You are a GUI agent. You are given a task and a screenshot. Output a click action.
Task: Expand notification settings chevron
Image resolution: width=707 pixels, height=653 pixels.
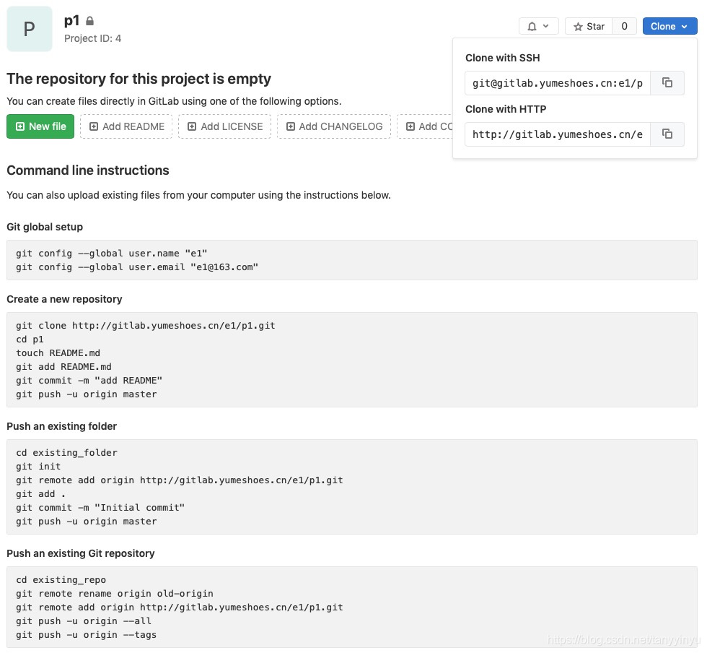546,27
